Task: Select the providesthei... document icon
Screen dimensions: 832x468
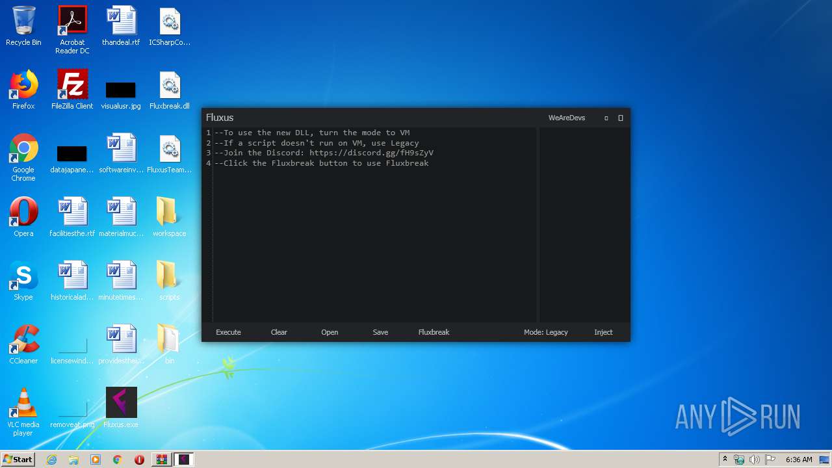Action: tap(121, 345)
